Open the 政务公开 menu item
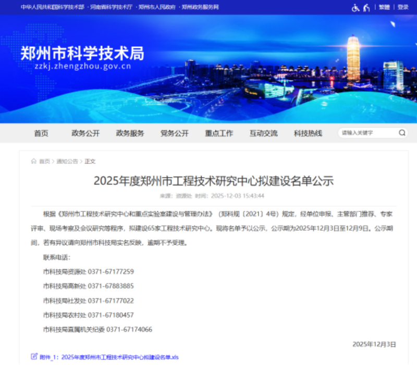This screenshot has width=417, height=365. [x=85, y=133]
